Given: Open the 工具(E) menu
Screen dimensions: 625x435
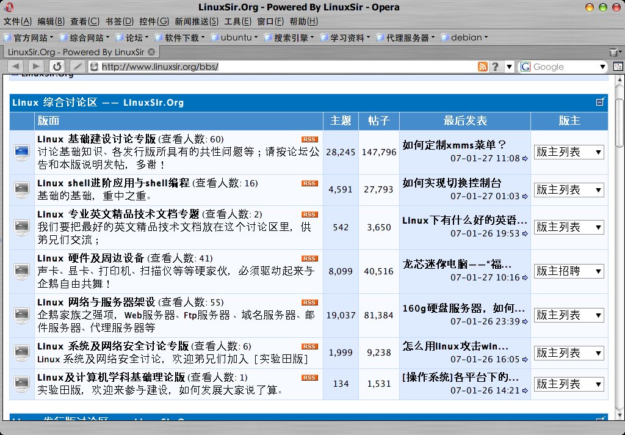Looking at the screenshot, I should (x=238, y=21).
